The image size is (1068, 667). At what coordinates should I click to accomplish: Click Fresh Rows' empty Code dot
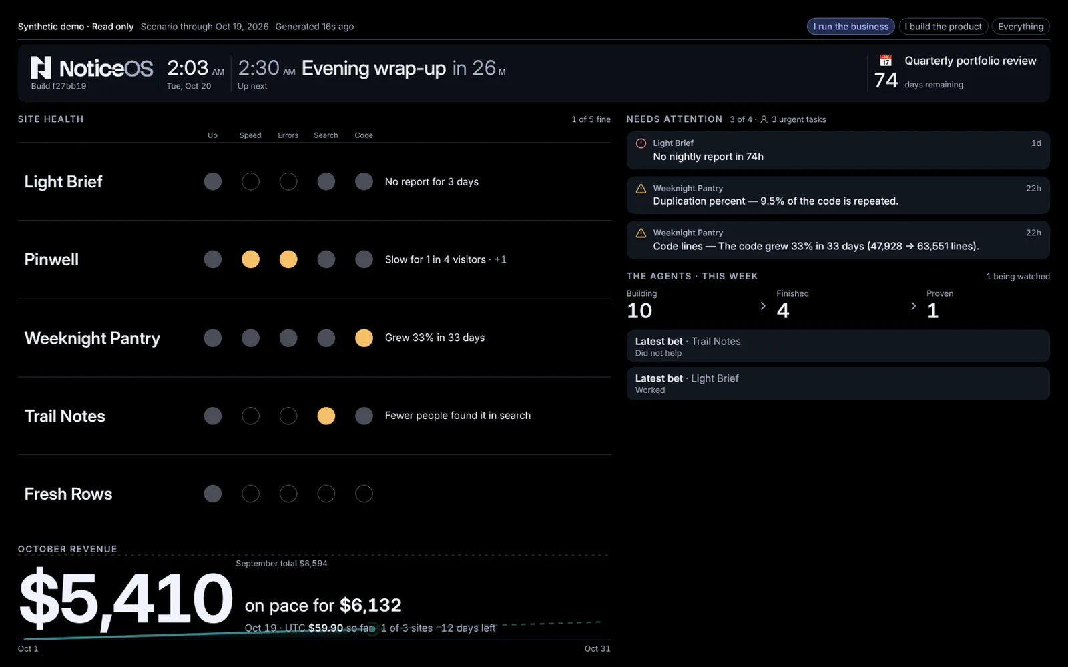(x=364, y=494)
